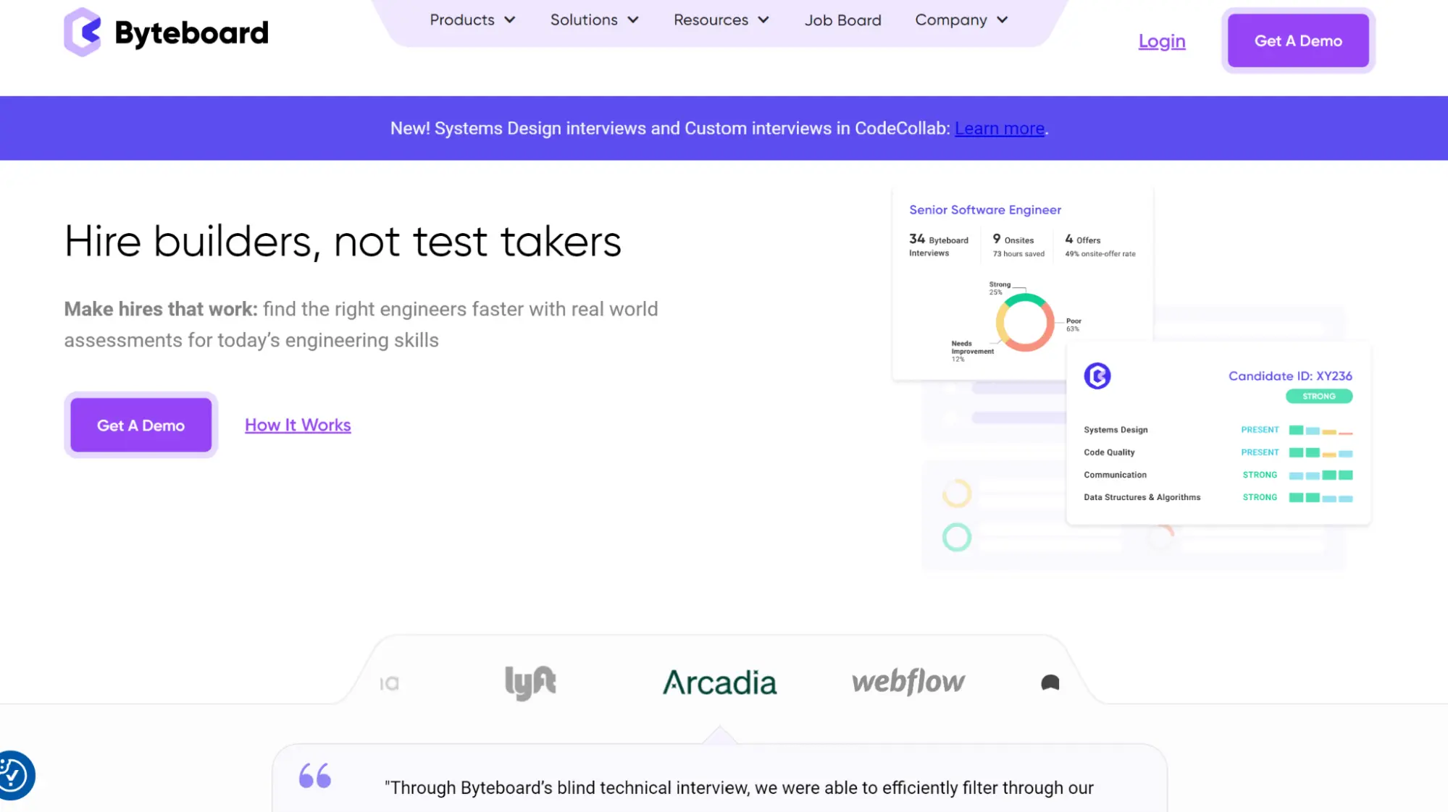Open the Job Board menu item
The image size is (1448, 812).
tap(843, 20)
